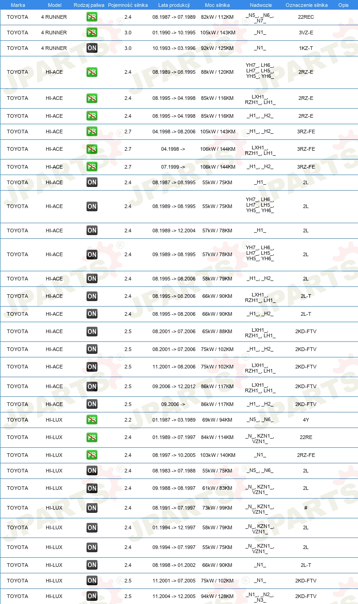Click the Rodzaj paliwa column header
The width and height of the screenshot is (358, 604).
tap(89, 5)
